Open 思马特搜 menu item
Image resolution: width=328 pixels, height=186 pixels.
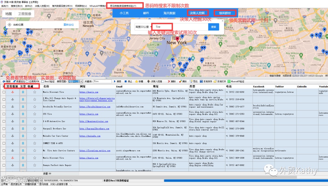point(123,6)
